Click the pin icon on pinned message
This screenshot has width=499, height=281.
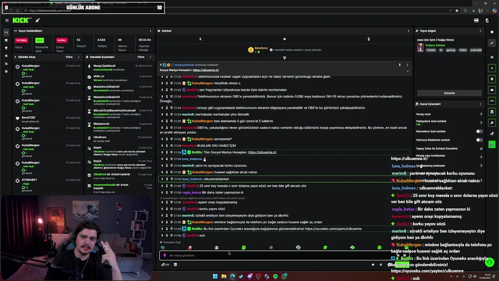coord(400,65)
